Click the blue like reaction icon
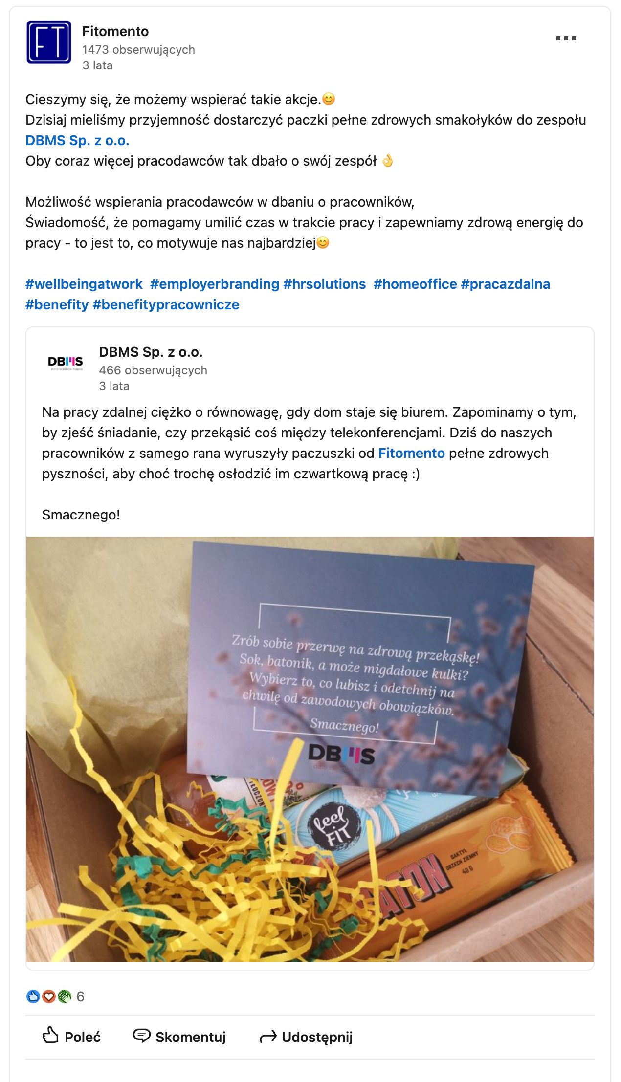Screen dimensions: 621x1082 pos(33,996)
